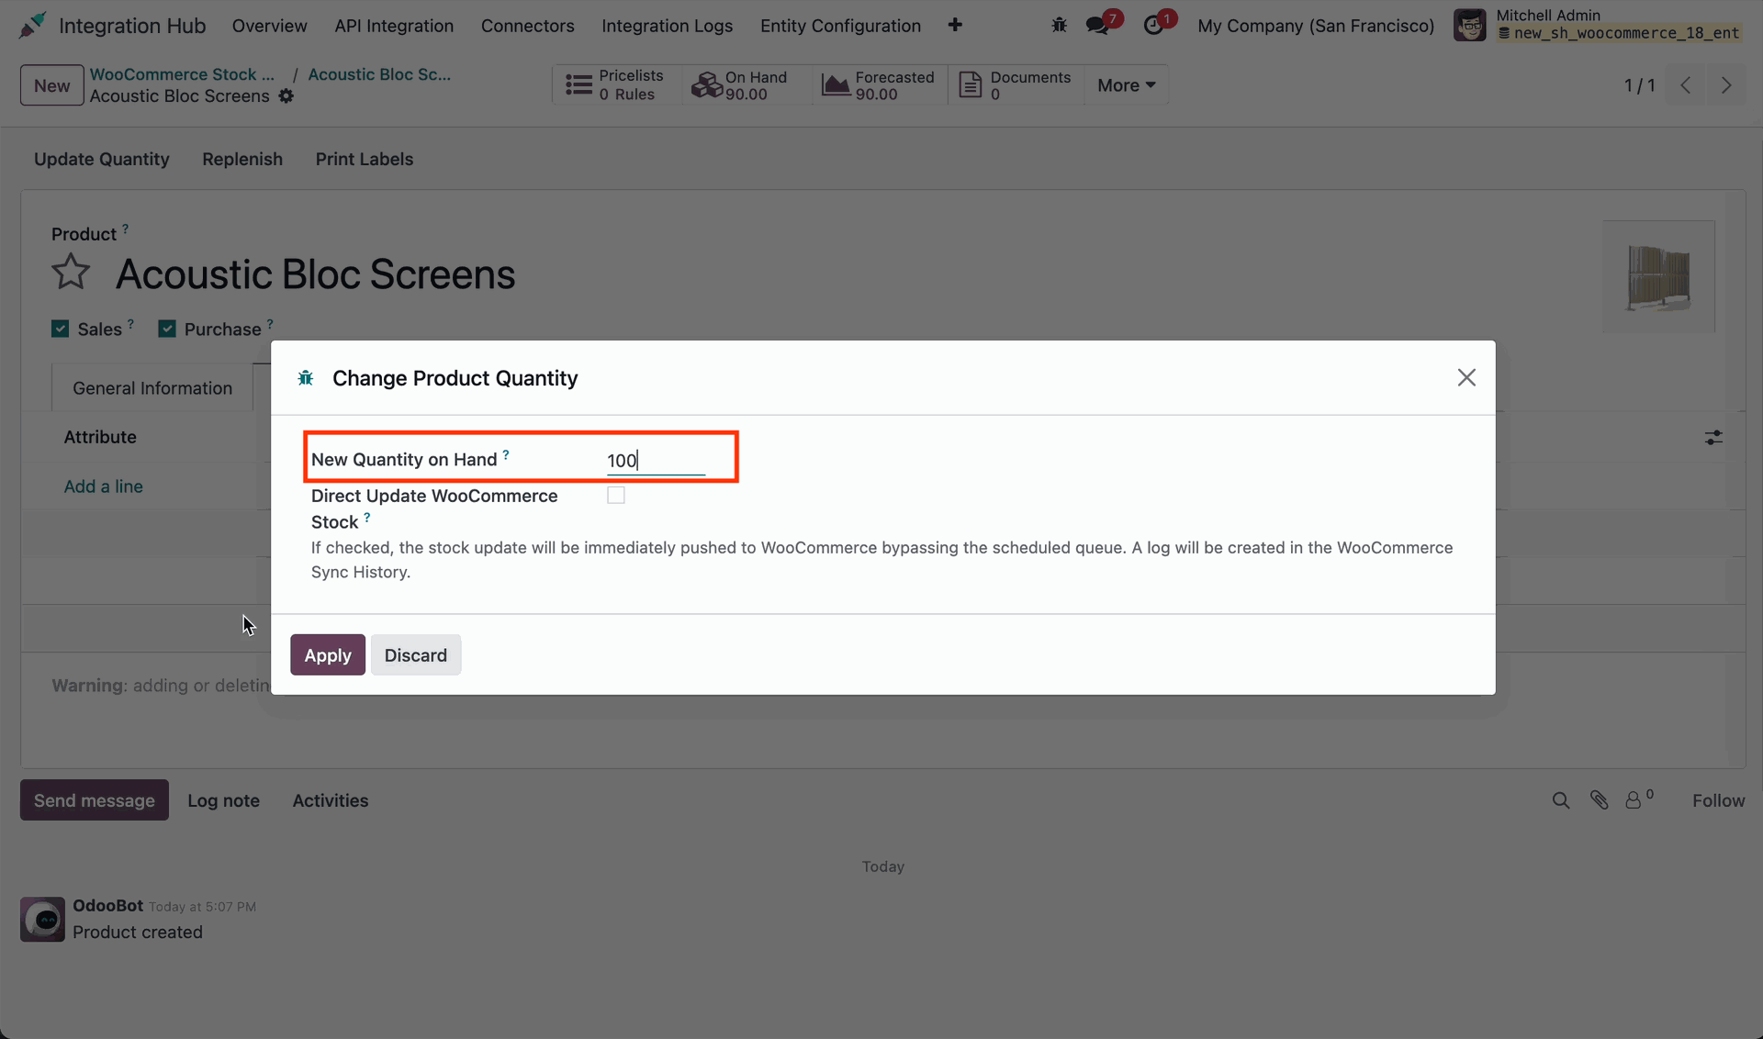Click New Quantity on Hand input field
Screen dimensions: 1763x1039
click(x=656, y=460)
